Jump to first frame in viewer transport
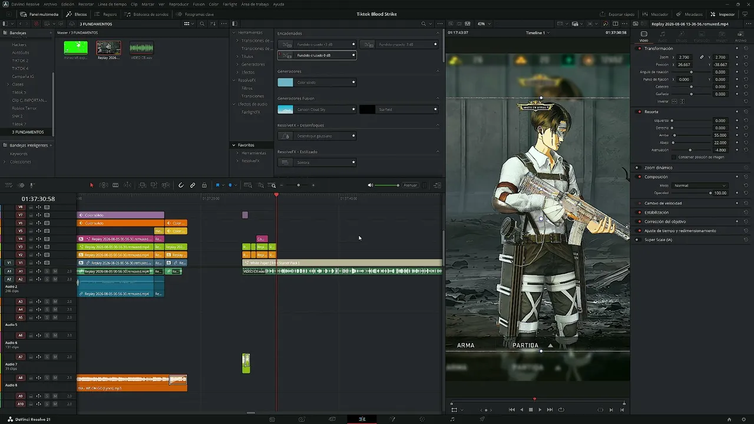This screenshot has width=754, height=424. click(x=511, y=409)
